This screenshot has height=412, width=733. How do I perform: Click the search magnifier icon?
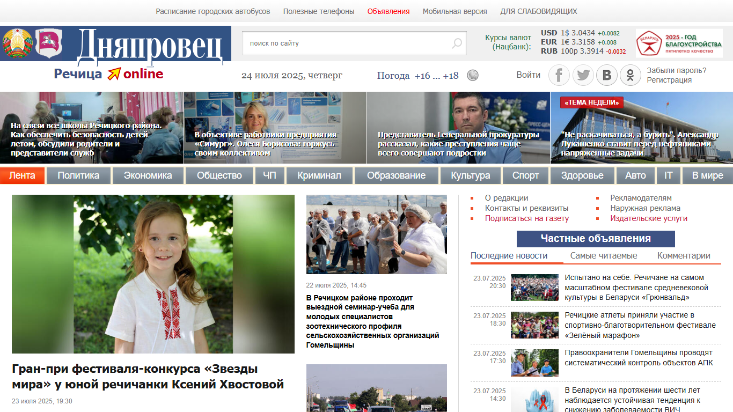457,43
